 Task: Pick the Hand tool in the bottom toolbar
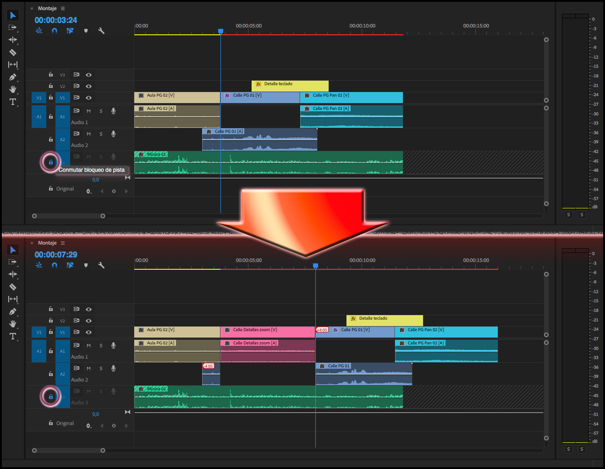[x=13, y=324]
